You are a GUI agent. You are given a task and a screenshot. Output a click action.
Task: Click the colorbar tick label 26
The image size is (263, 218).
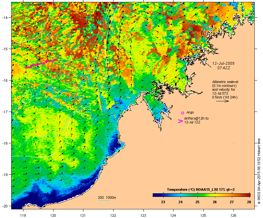click(x=215, y=202)
